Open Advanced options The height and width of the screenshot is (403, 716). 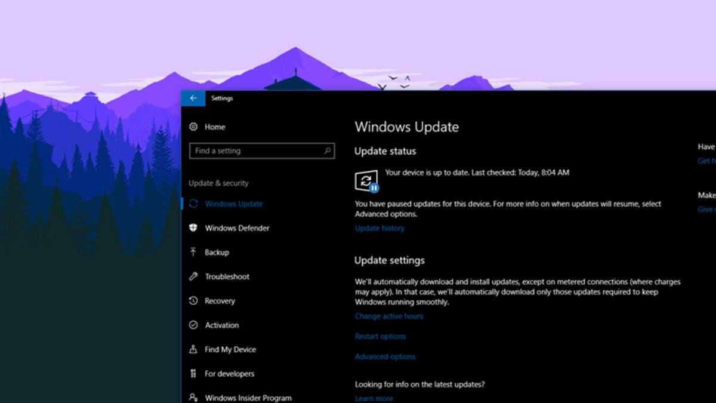(385, 356)
